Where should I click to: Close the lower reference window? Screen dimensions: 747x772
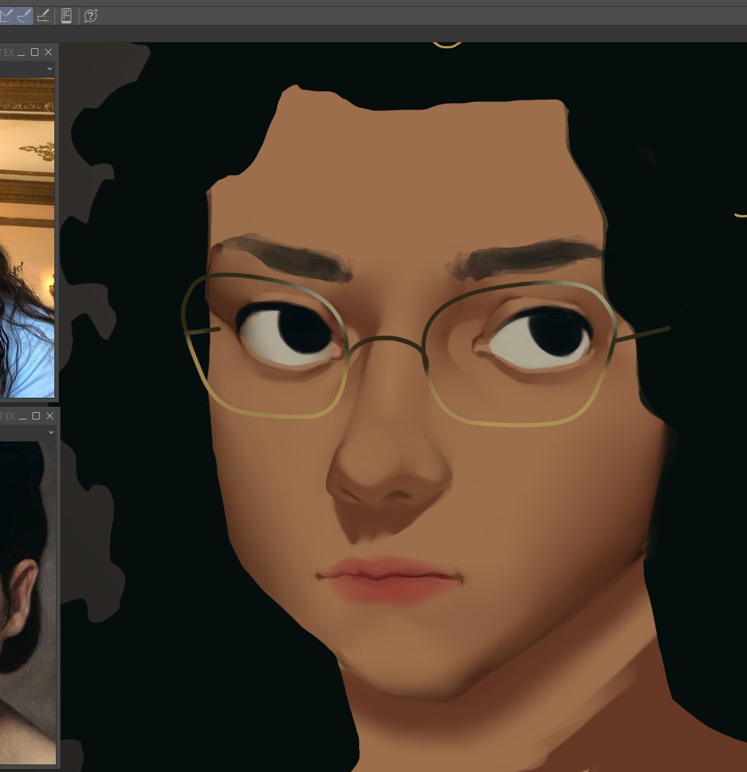pos(50,416)
